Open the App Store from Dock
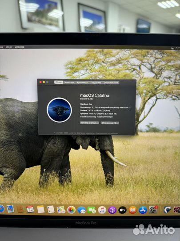This screenshot has width=180, height=241. point(143,210)
